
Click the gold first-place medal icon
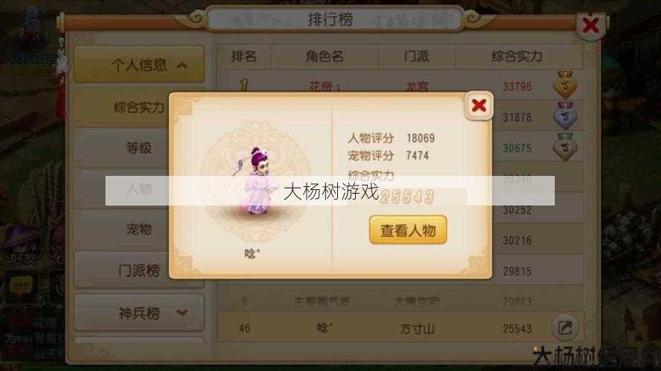click(x=565, y=85)
